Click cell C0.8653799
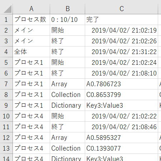 pyautogui.click(x=122, y=95)
